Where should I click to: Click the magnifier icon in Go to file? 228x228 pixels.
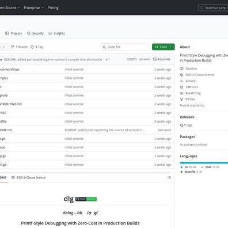(x=104, y=47)
